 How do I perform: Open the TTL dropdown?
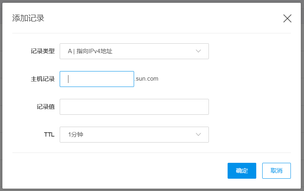pyautogui.click(x=134, y=135)
